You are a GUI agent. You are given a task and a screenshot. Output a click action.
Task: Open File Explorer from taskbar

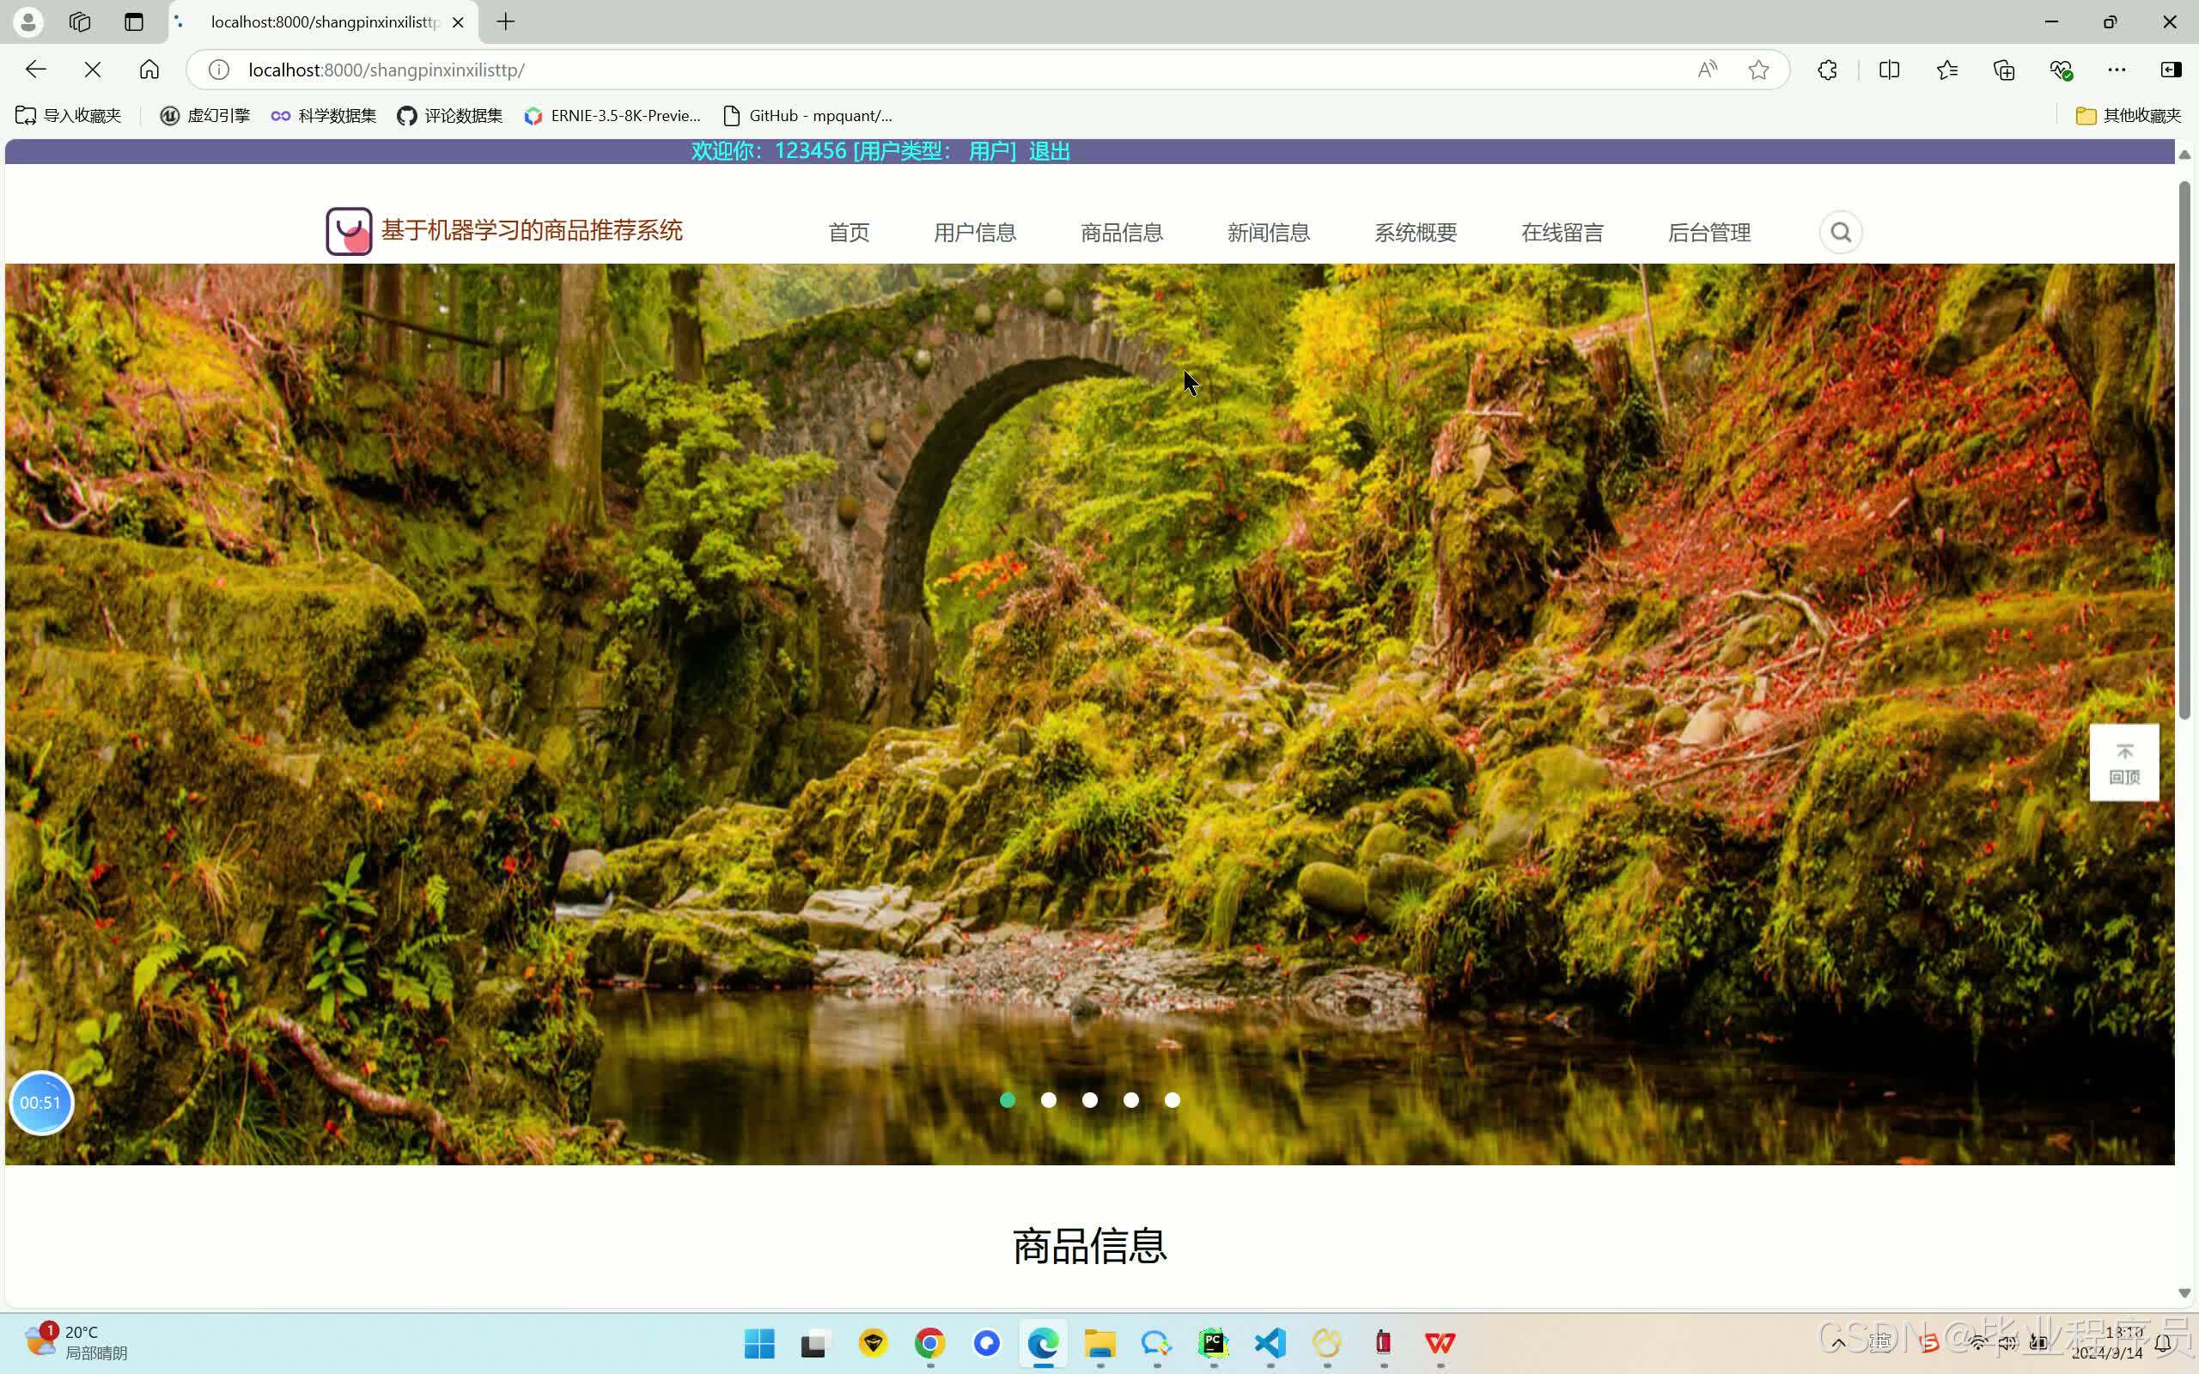[x=1099, y=1343]
